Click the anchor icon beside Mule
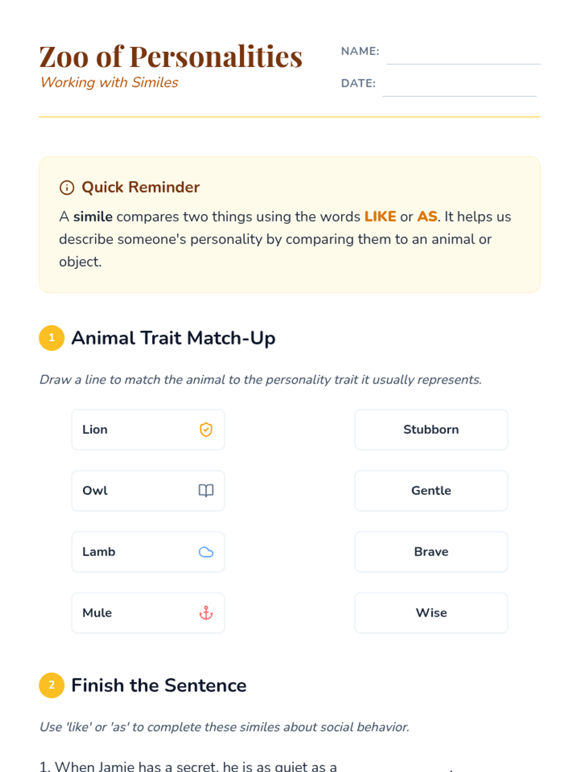 pos(206,613)
